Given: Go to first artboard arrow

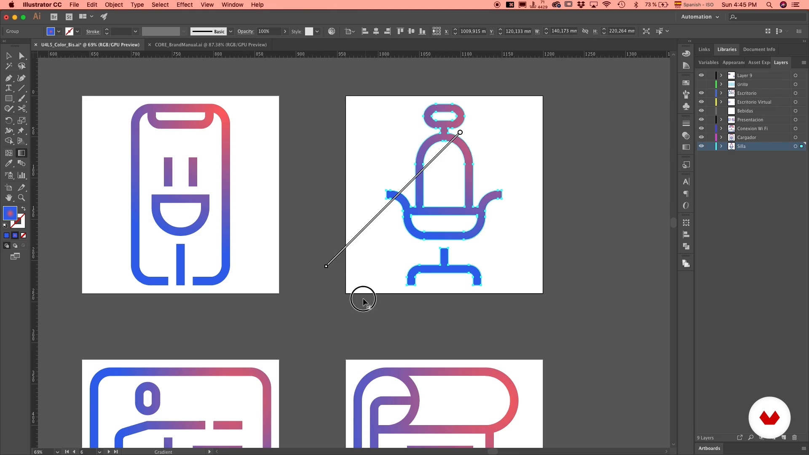Looking at the screenshot, I should pos(67,452).
